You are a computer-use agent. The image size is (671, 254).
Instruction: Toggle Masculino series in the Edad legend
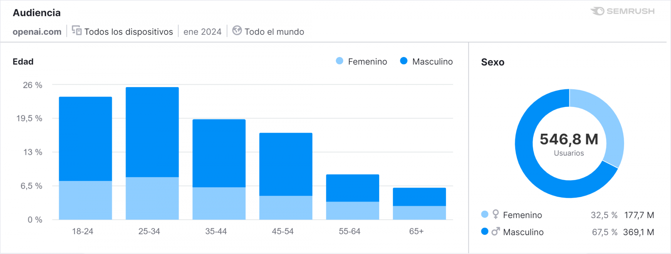pos(426,61)
